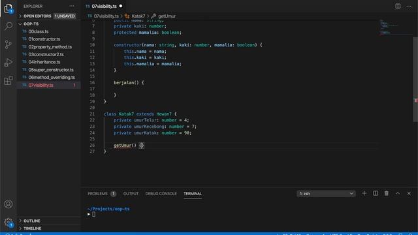418x235 pixels.
Task: Click the '1 UNSAVED' badge
Action: click(x=65, y=16)
